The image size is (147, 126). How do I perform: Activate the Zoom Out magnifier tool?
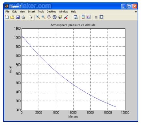(x=43, y=17)
